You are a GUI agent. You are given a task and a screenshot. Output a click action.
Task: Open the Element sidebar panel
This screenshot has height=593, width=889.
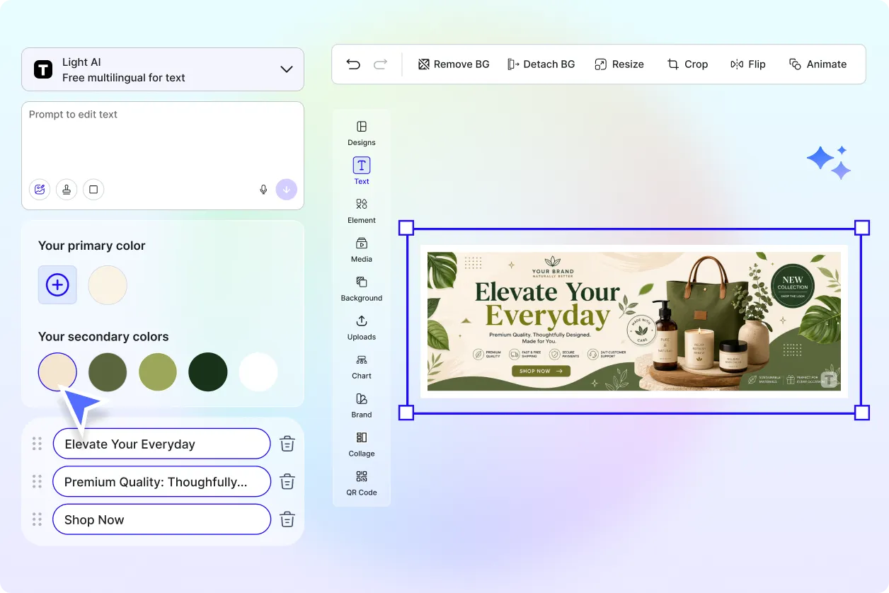click(x=362, y=211)
